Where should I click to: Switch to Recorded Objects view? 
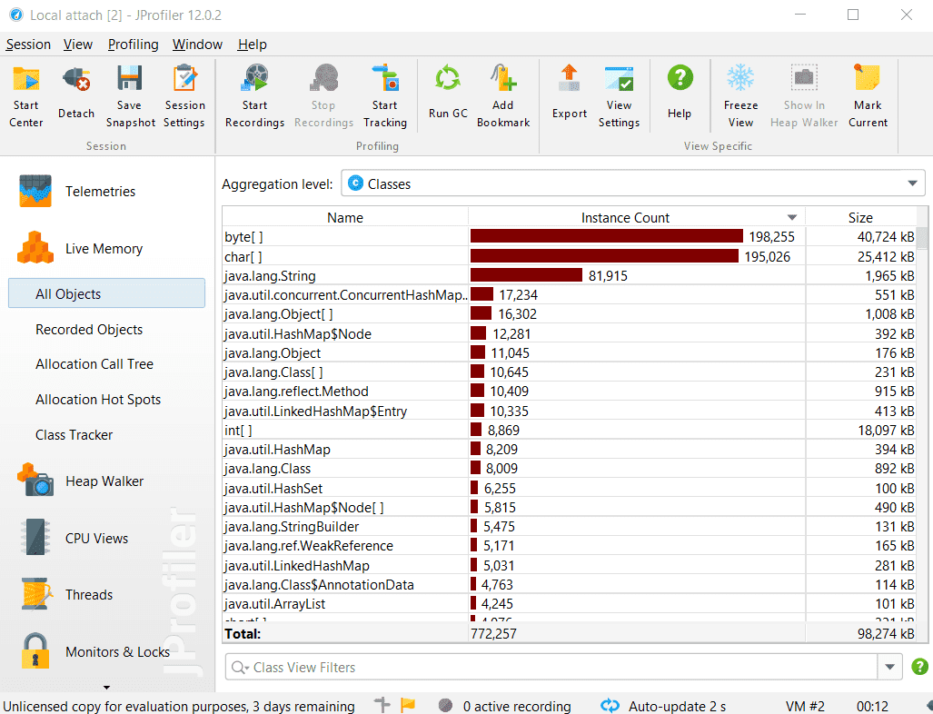point(89,329)
